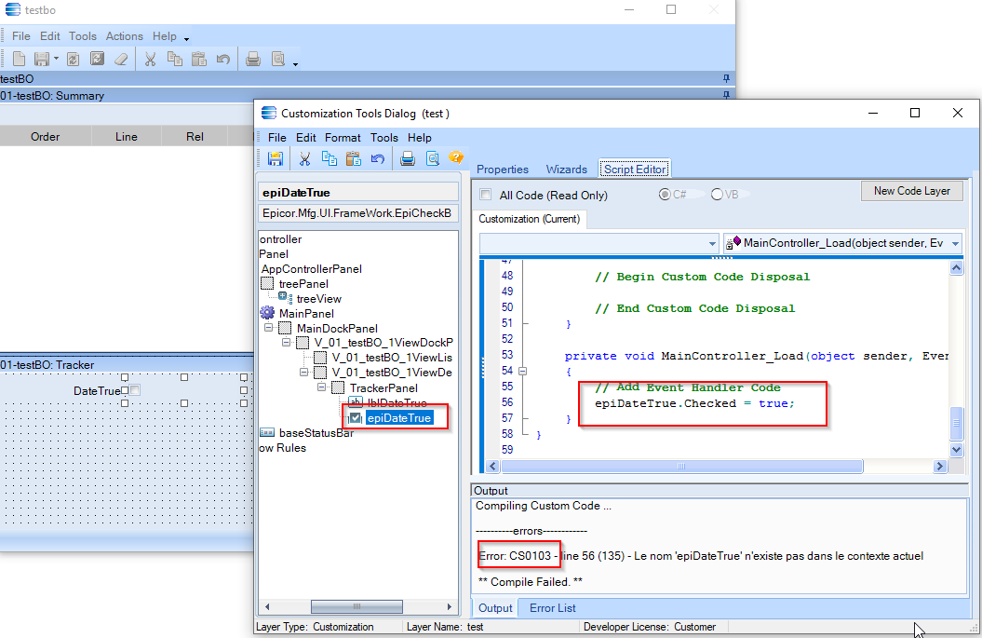The image size is (982, 638).
Task: Select the epiDateTrue tree item
Action: 399,418
